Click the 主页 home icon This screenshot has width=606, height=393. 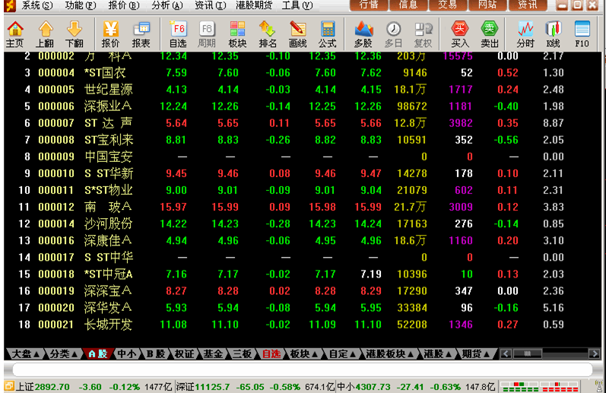click(x=14, y=33)
